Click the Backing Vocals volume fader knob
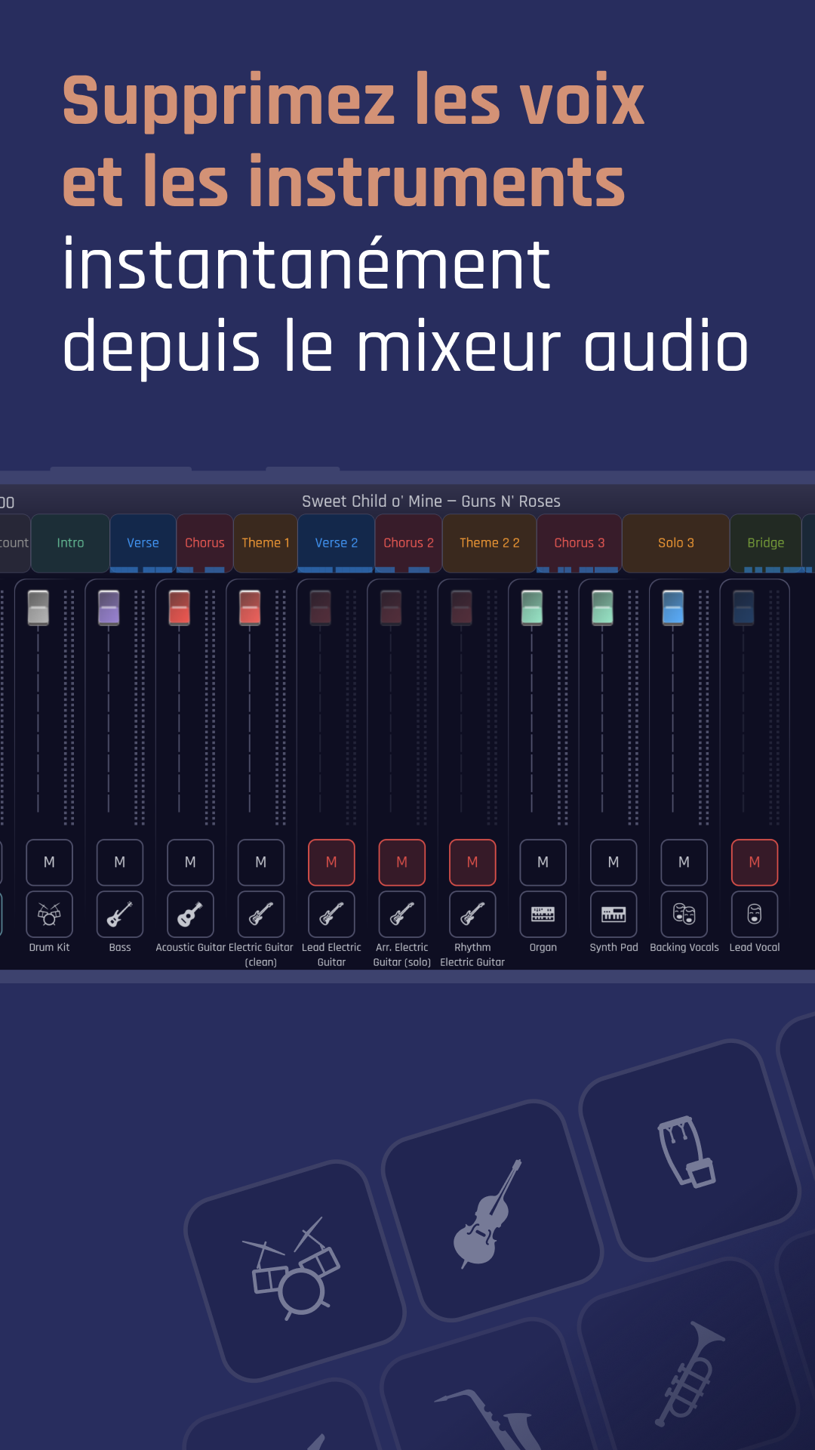The image size is (815, 1450). [x=673, y=607]
